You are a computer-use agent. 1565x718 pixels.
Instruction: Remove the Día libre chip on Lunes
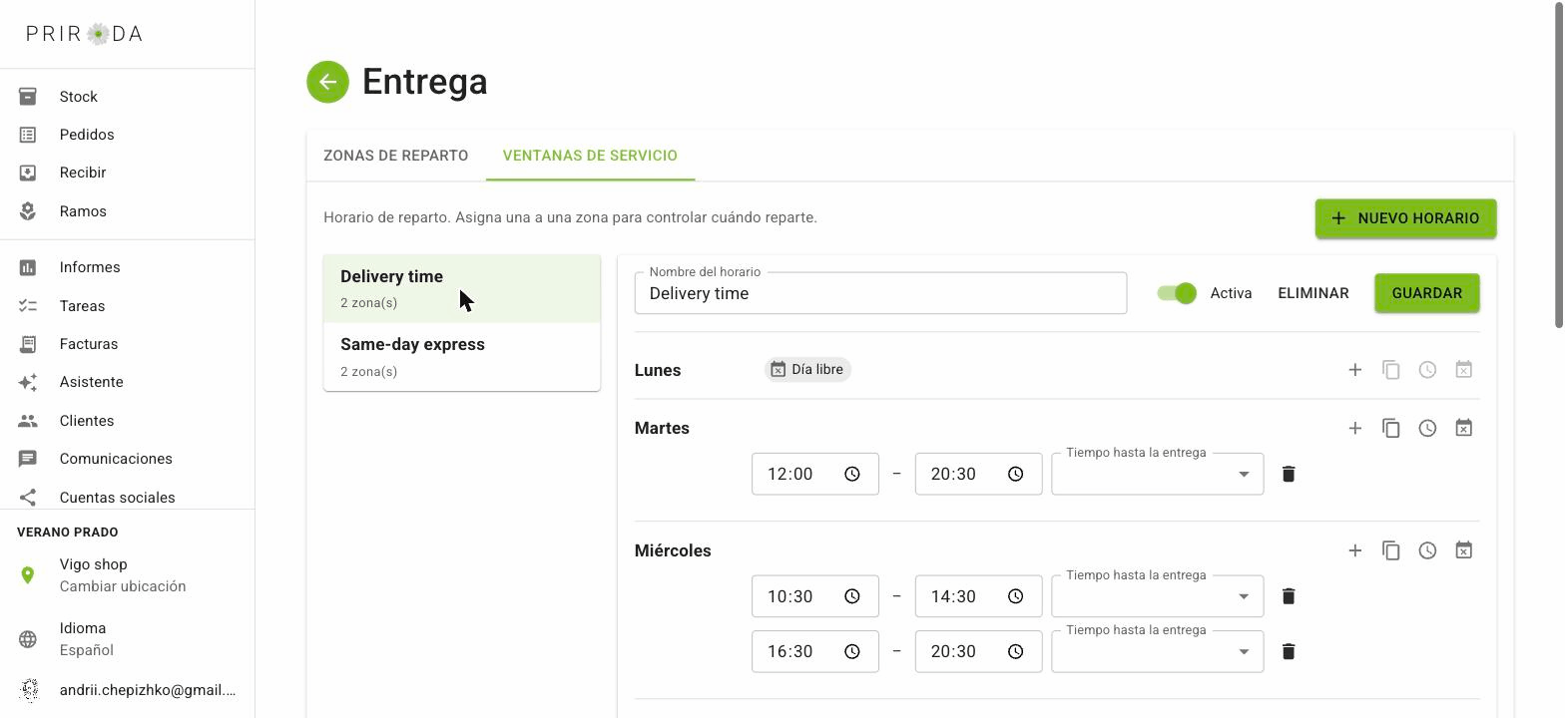[807, 370]
